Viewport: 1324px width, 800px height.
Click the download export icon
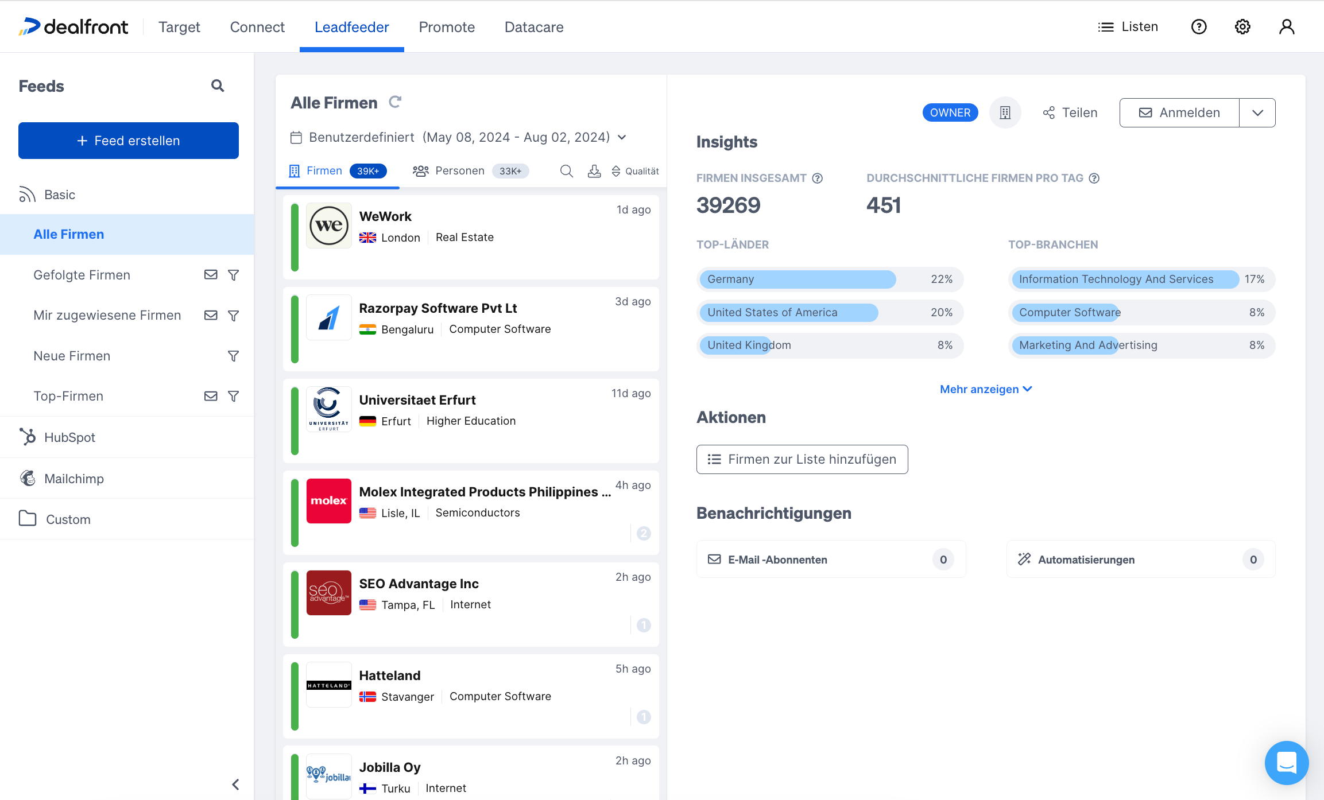pos(594,171)
